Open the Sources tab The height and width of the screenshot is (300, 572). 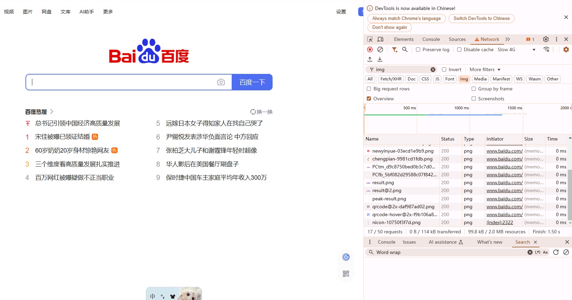(x=457, y=39)
